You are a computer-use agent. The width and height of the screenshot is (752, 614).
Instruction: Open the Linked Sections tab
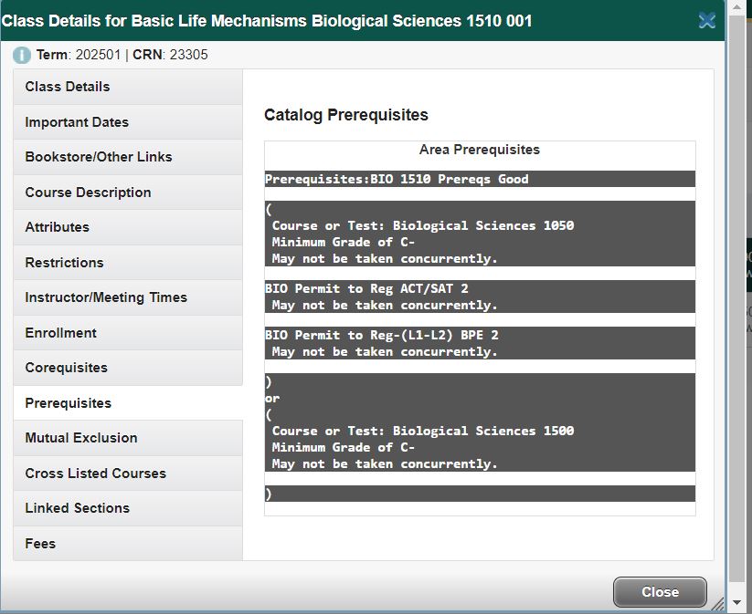[128, 508]
